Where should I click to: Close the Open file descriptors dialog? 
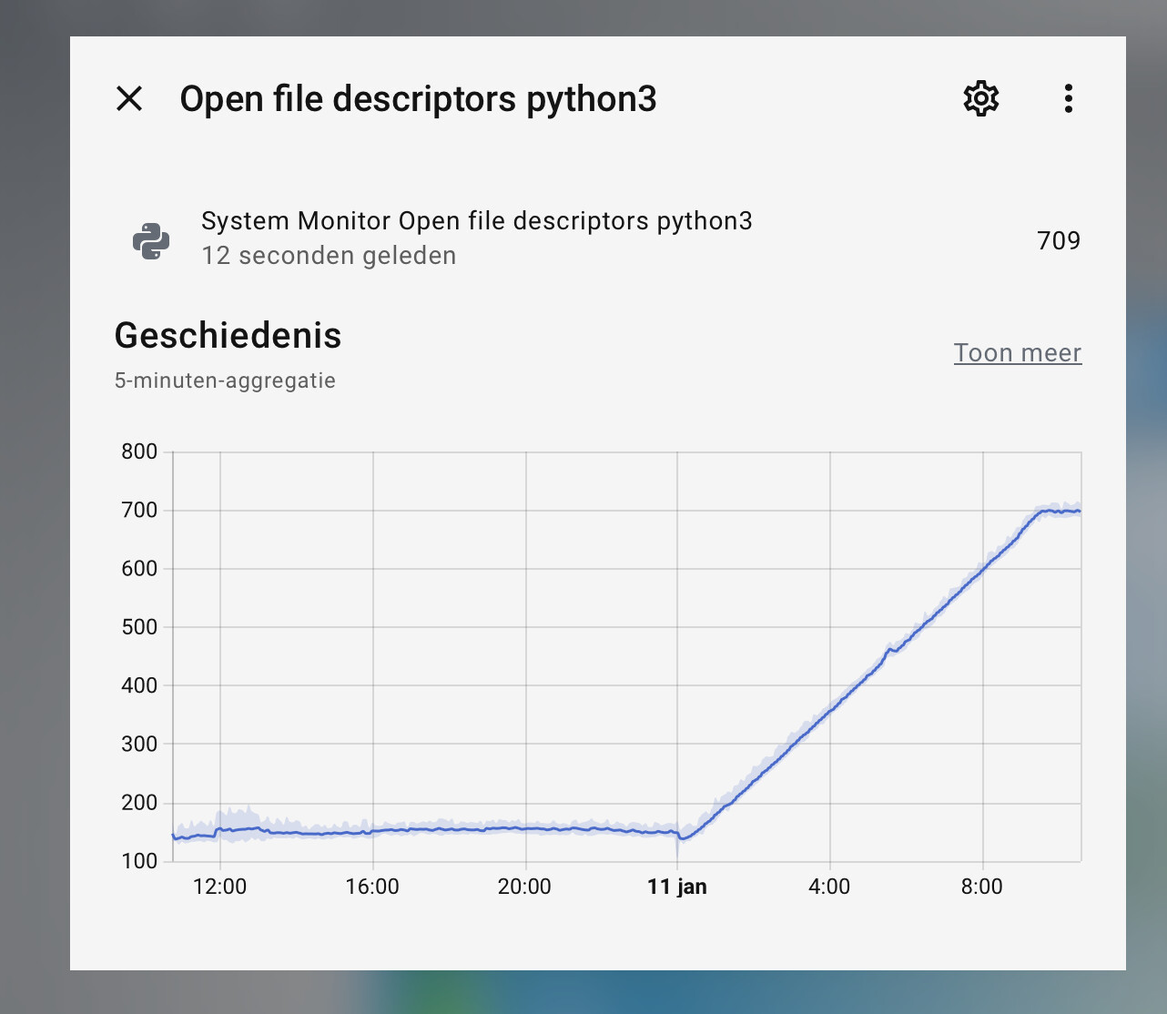coord(129,98)
